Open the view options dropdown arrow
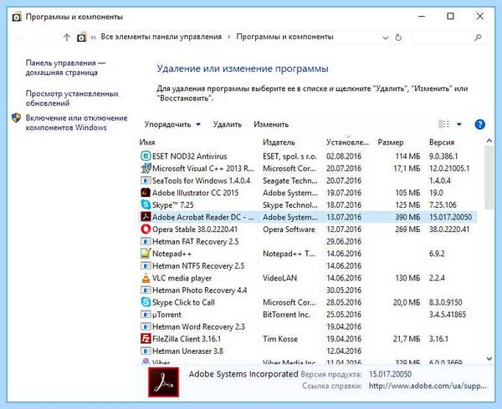502x409 pixels. (459, 124)
